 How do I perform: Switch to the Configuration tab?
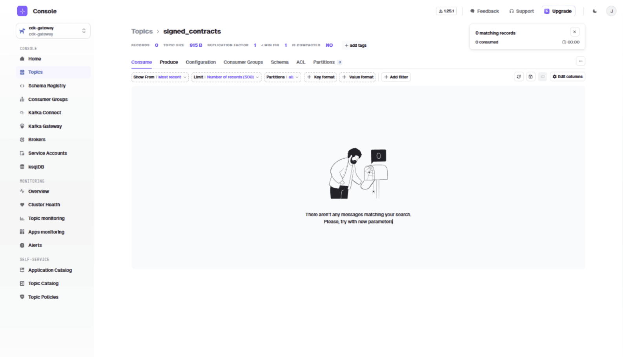pyautogui.click(x=200, y=62)
